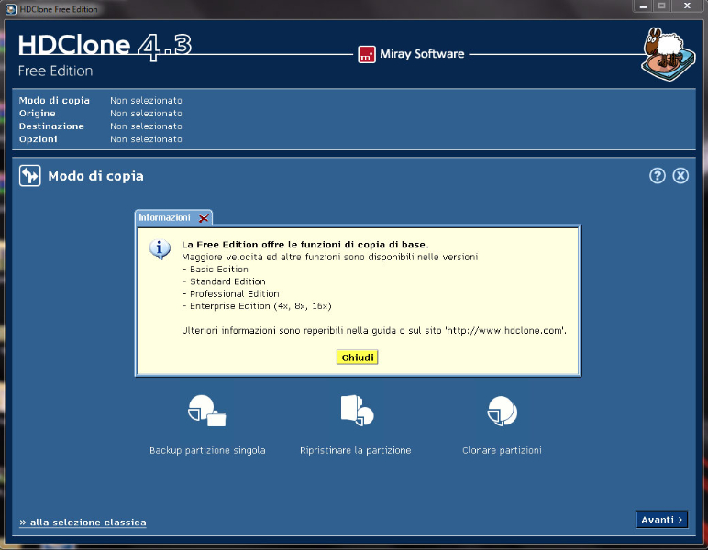Click the HDClone title bar app icon
Screen dimensions: 708x550
point(10,7)
